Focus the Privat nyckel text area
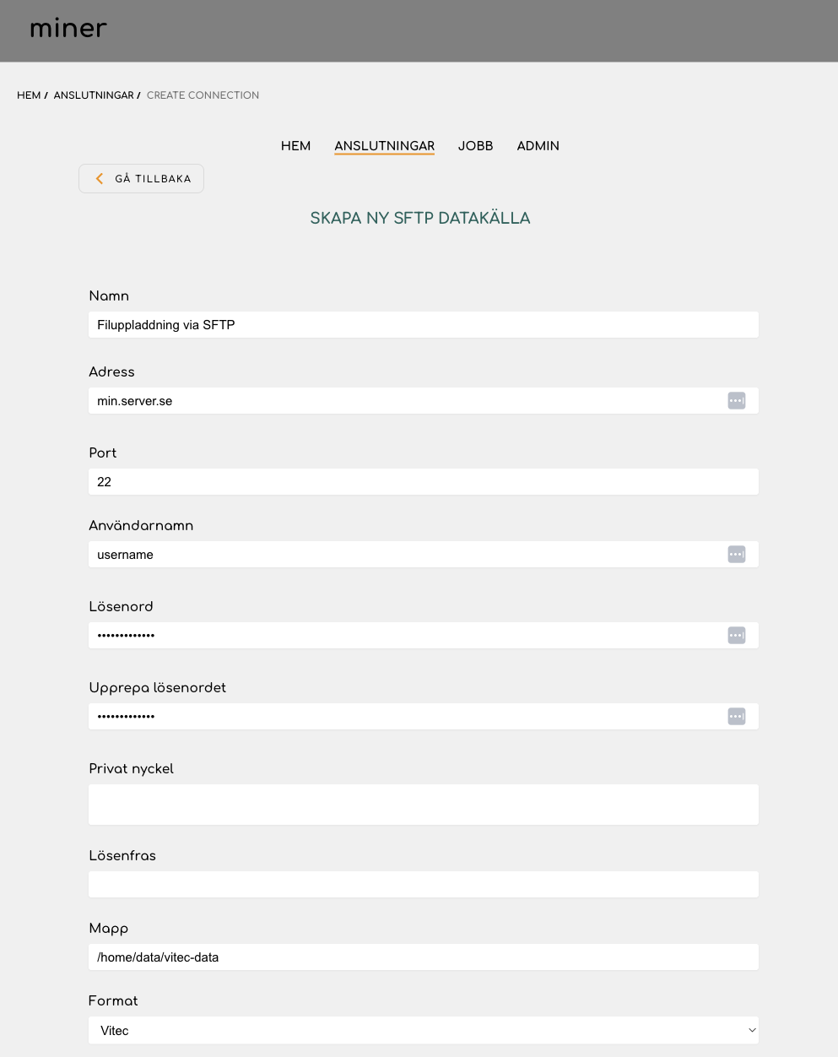Screen dimensions: 838x1057 (x=424, y=805)
